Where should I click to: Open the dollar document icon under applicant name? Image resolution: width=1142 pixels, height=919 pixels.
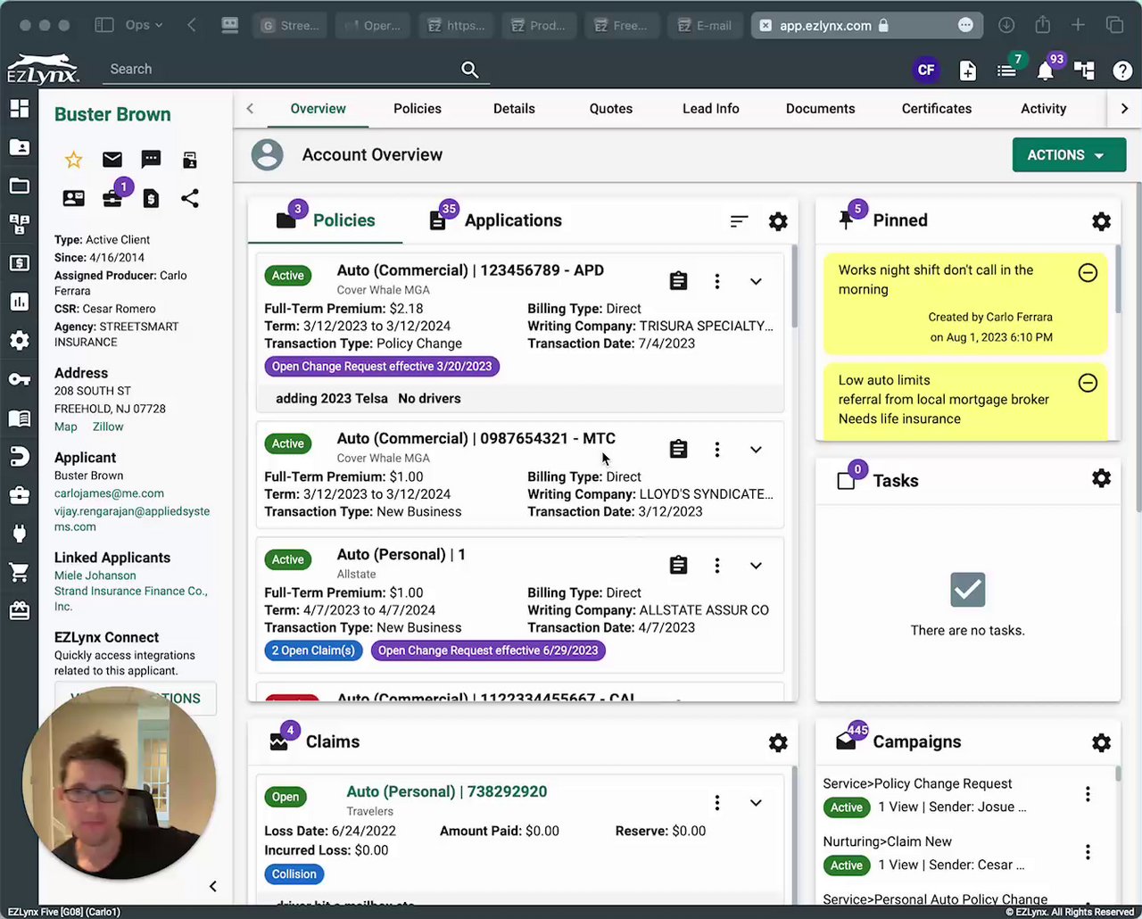pyautogui.click(x=151, y=198)
